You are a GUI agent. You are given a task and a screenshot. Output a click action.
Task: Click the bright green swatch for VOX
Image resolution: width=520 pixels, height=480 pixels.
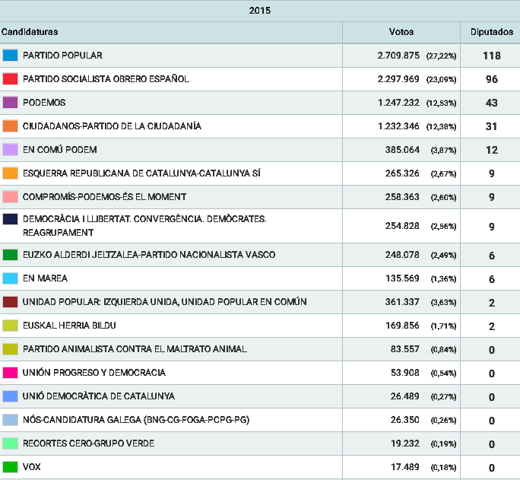coord(10,467)
